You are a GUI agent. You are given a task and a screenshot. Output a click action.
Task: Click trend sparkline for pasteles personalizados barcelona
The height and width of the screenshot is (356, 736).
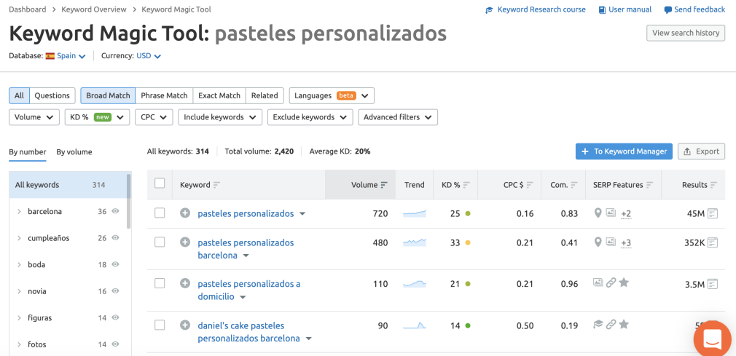[x=415, y=242]
